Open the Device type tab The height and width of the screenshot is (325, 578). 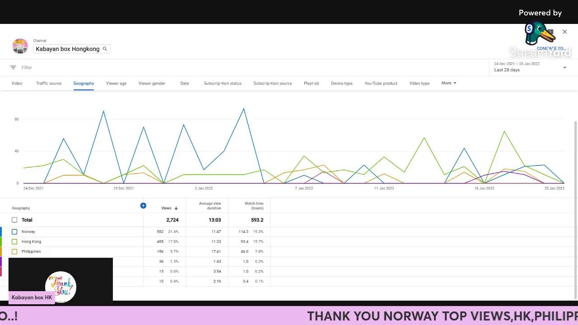(x=342, y=84)
